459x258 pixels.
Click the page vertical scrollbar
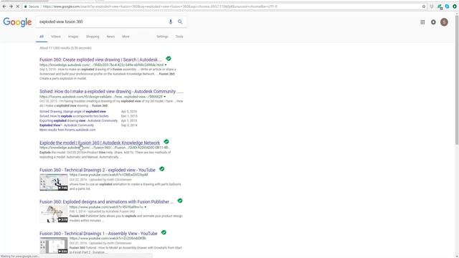[x=457, y=79]
